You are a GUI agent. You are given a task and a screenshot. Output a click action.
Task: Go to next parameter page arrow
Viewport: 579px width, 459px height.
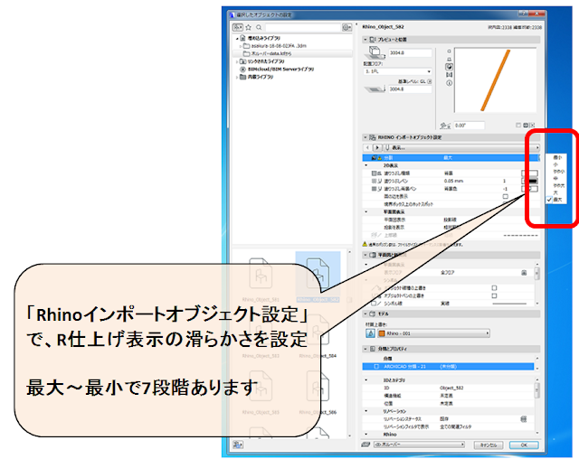377,148
